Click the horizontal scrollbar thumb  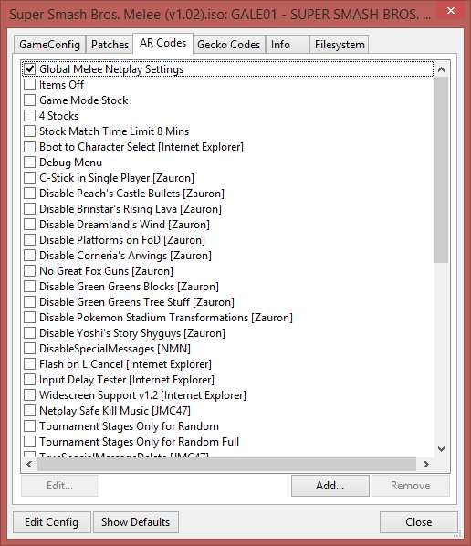pyautogui.click(x=226, y=464)
